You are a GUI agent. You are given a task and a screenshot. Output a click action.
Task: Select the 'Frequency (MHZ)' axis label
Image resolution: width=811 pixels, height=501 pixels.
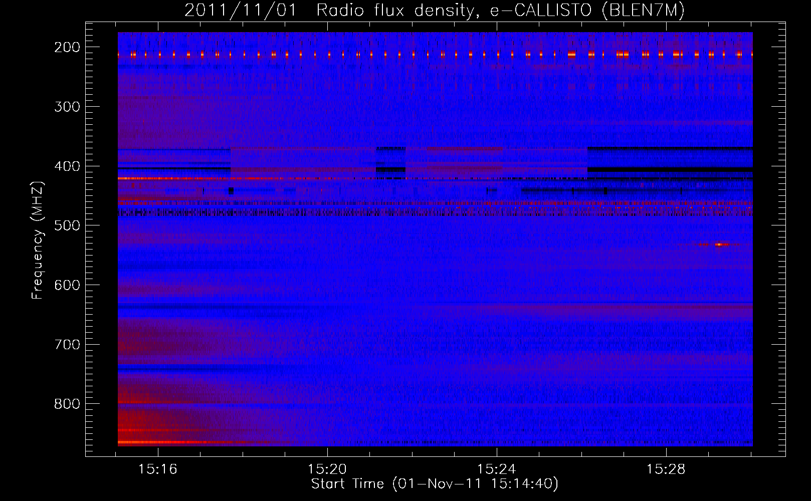[x=38, y=240]
